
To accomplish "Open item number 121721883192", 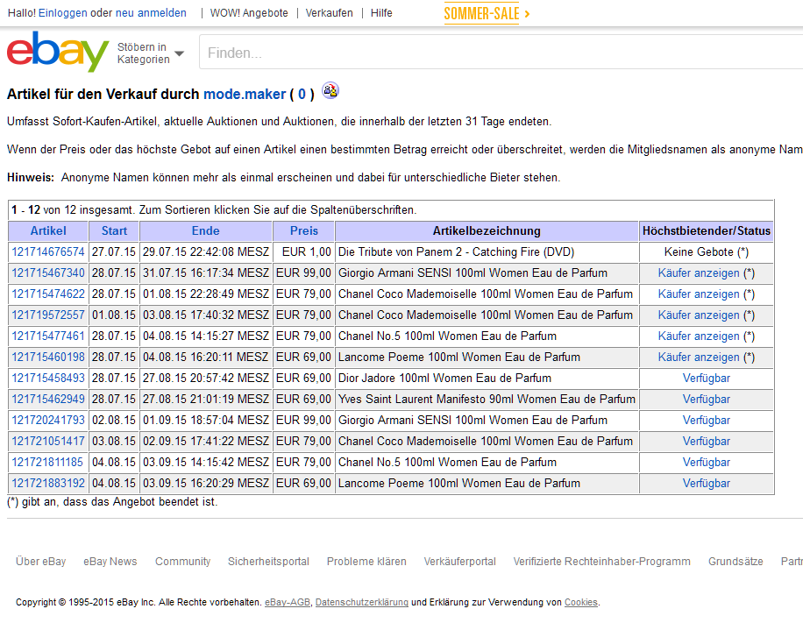I will (x=48, y=484).
